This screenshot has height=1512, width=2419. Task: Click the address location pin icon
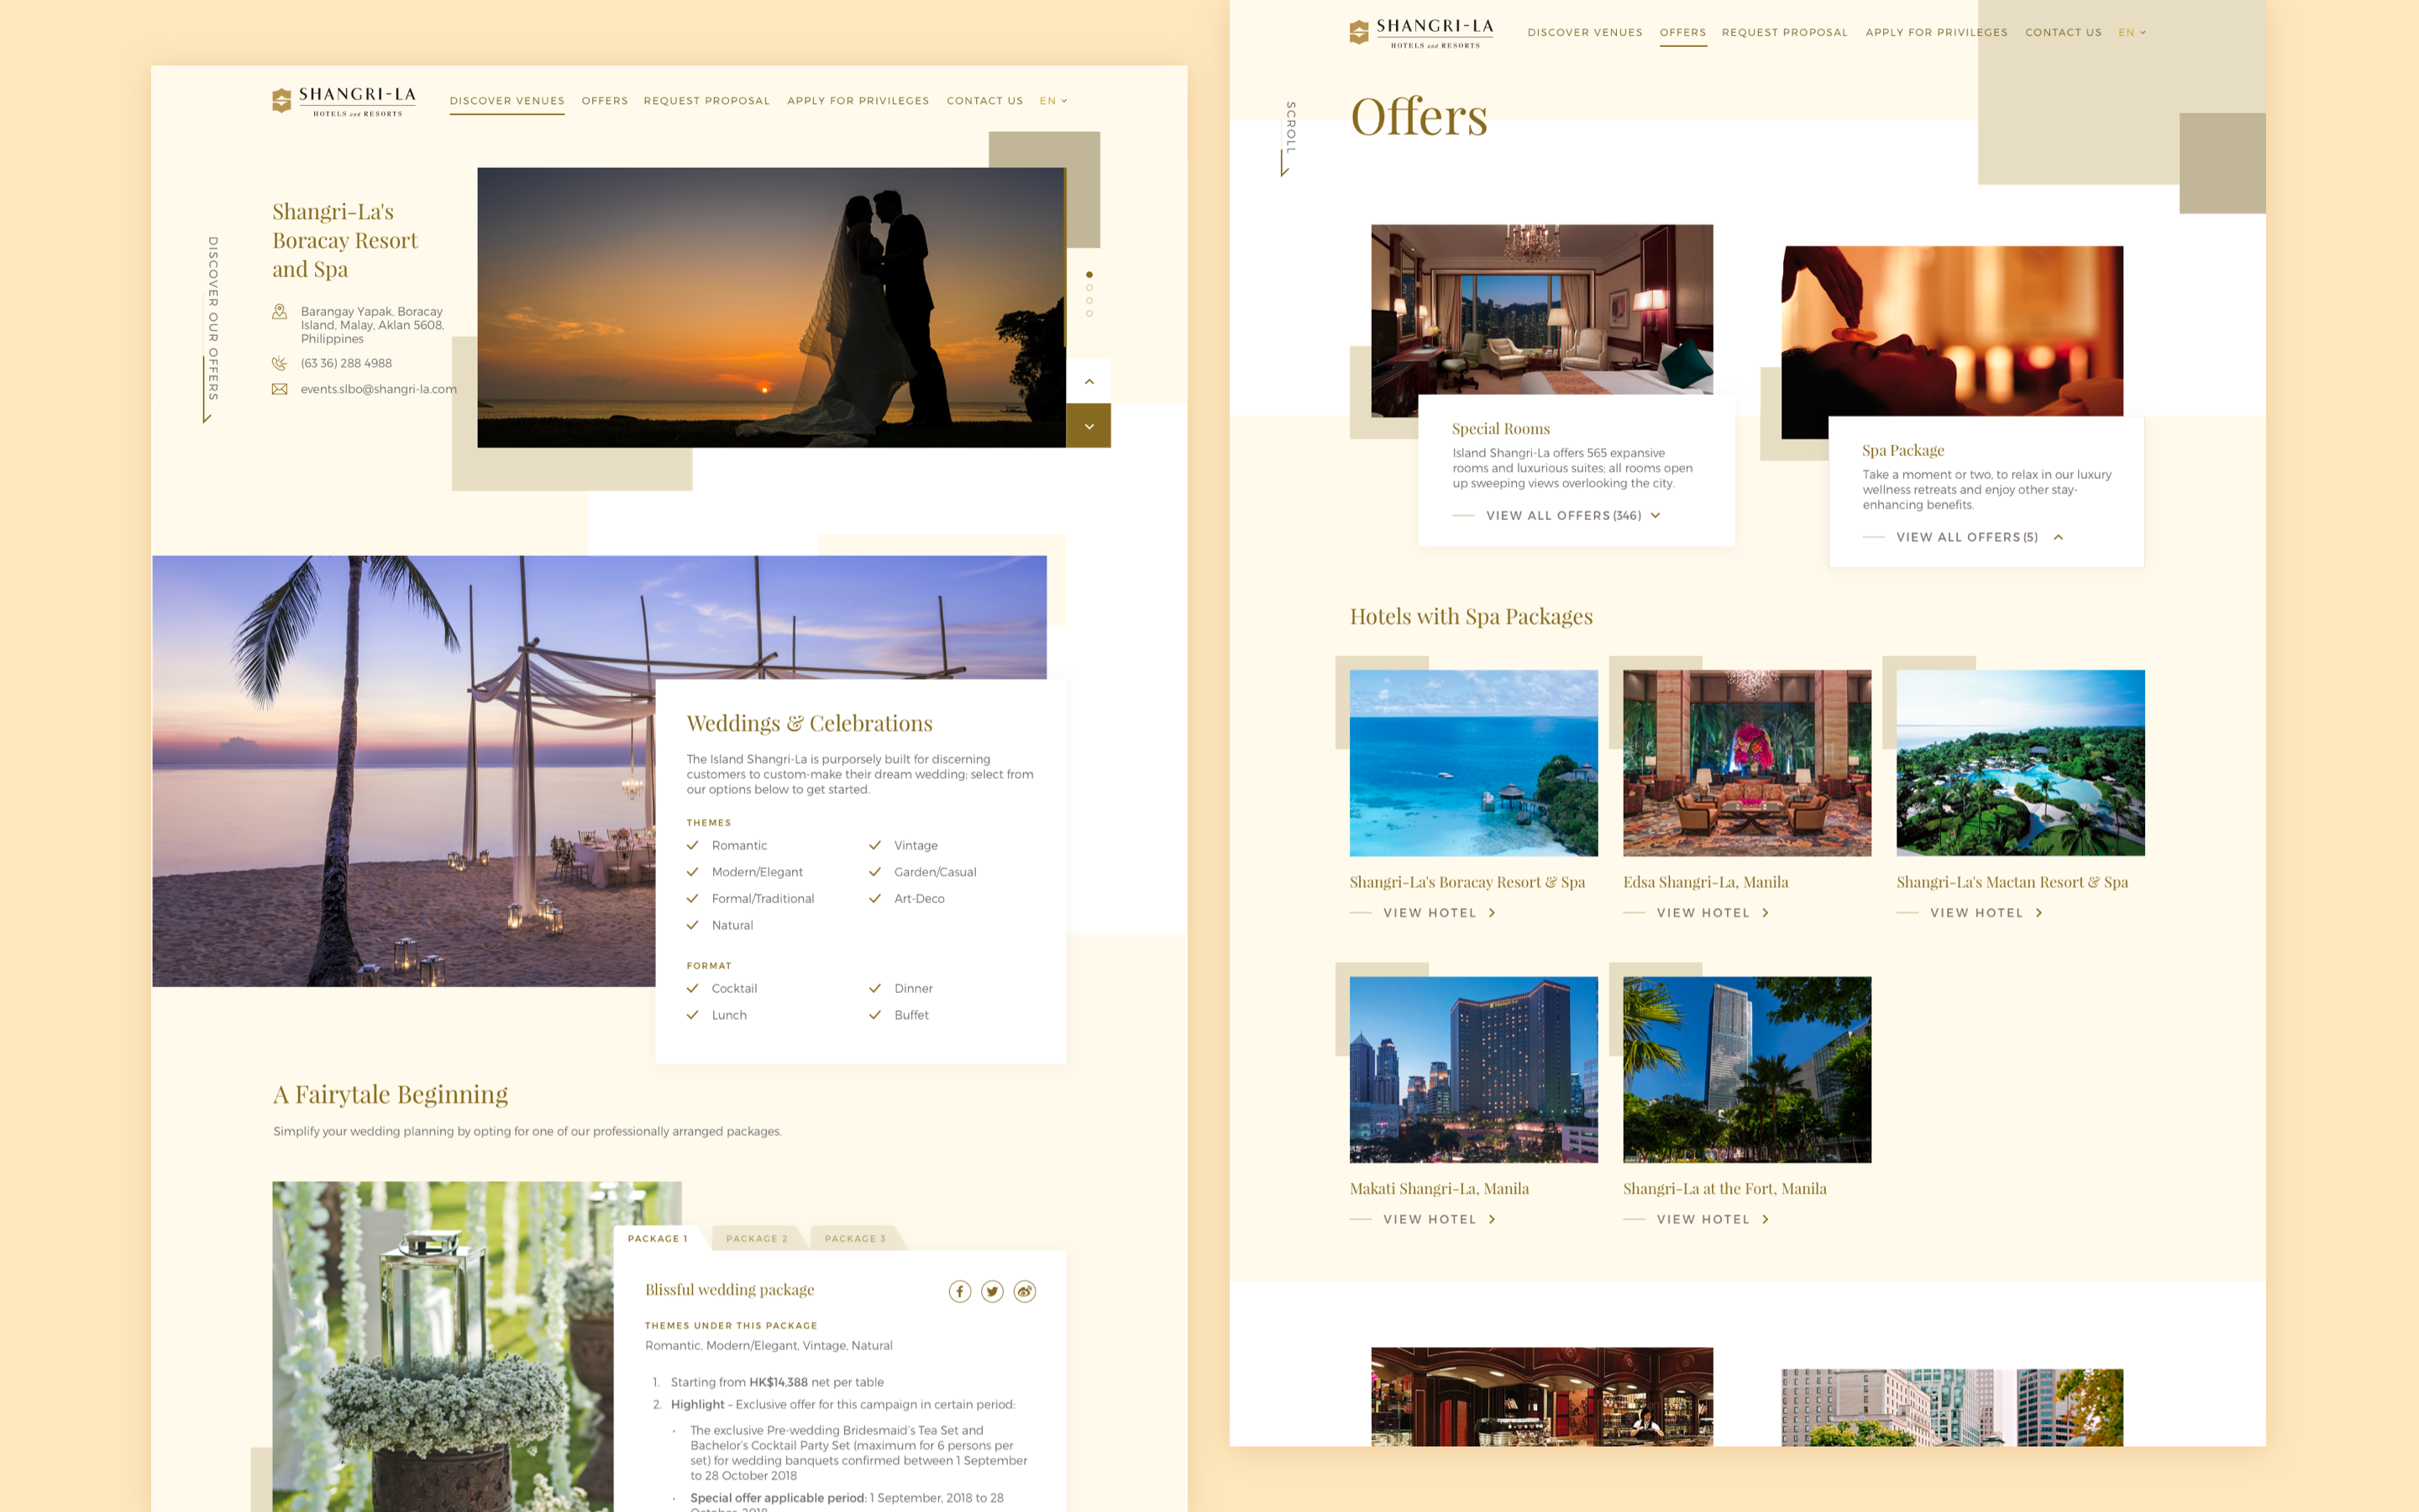(280, 312)
